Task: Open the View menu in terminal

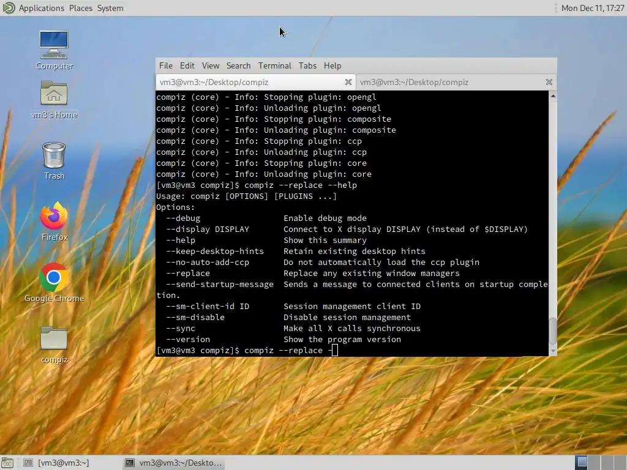Action: [x=211, y=65]
